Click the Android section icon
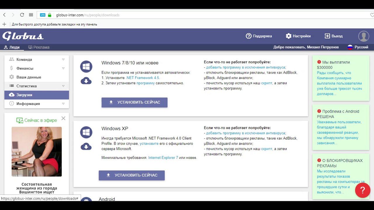The image size is (374, 210). click(86, 199)
